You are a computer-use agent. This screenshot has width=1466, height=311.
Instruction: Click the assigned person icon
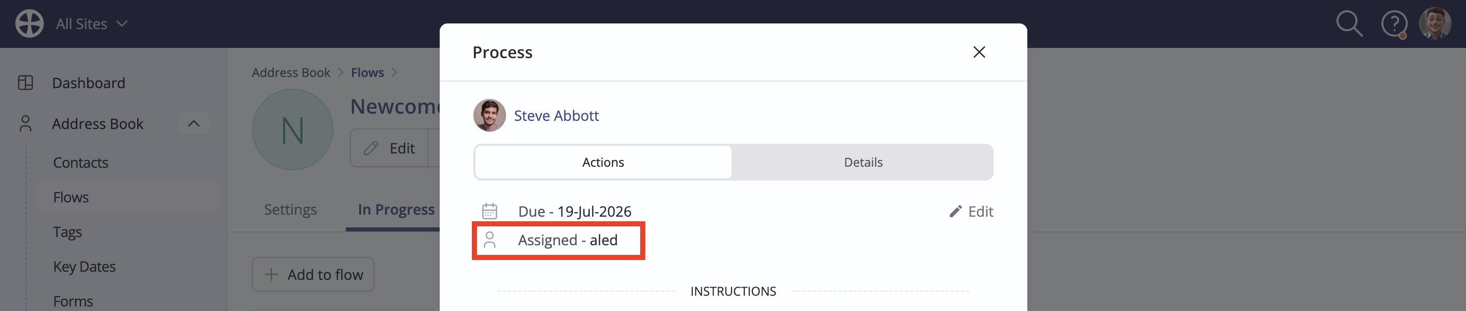489,240
